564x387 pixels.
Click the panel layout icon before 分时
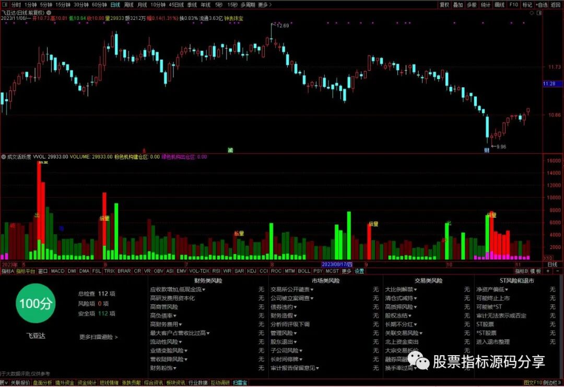point(5,5)
